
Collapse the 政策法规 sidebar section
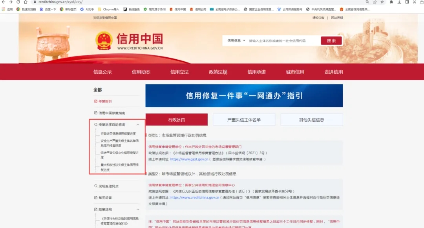point(137,210)
